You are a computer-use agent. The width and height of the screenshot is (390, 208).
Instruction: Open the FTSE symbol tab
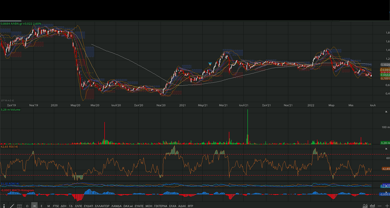point(56,206)
